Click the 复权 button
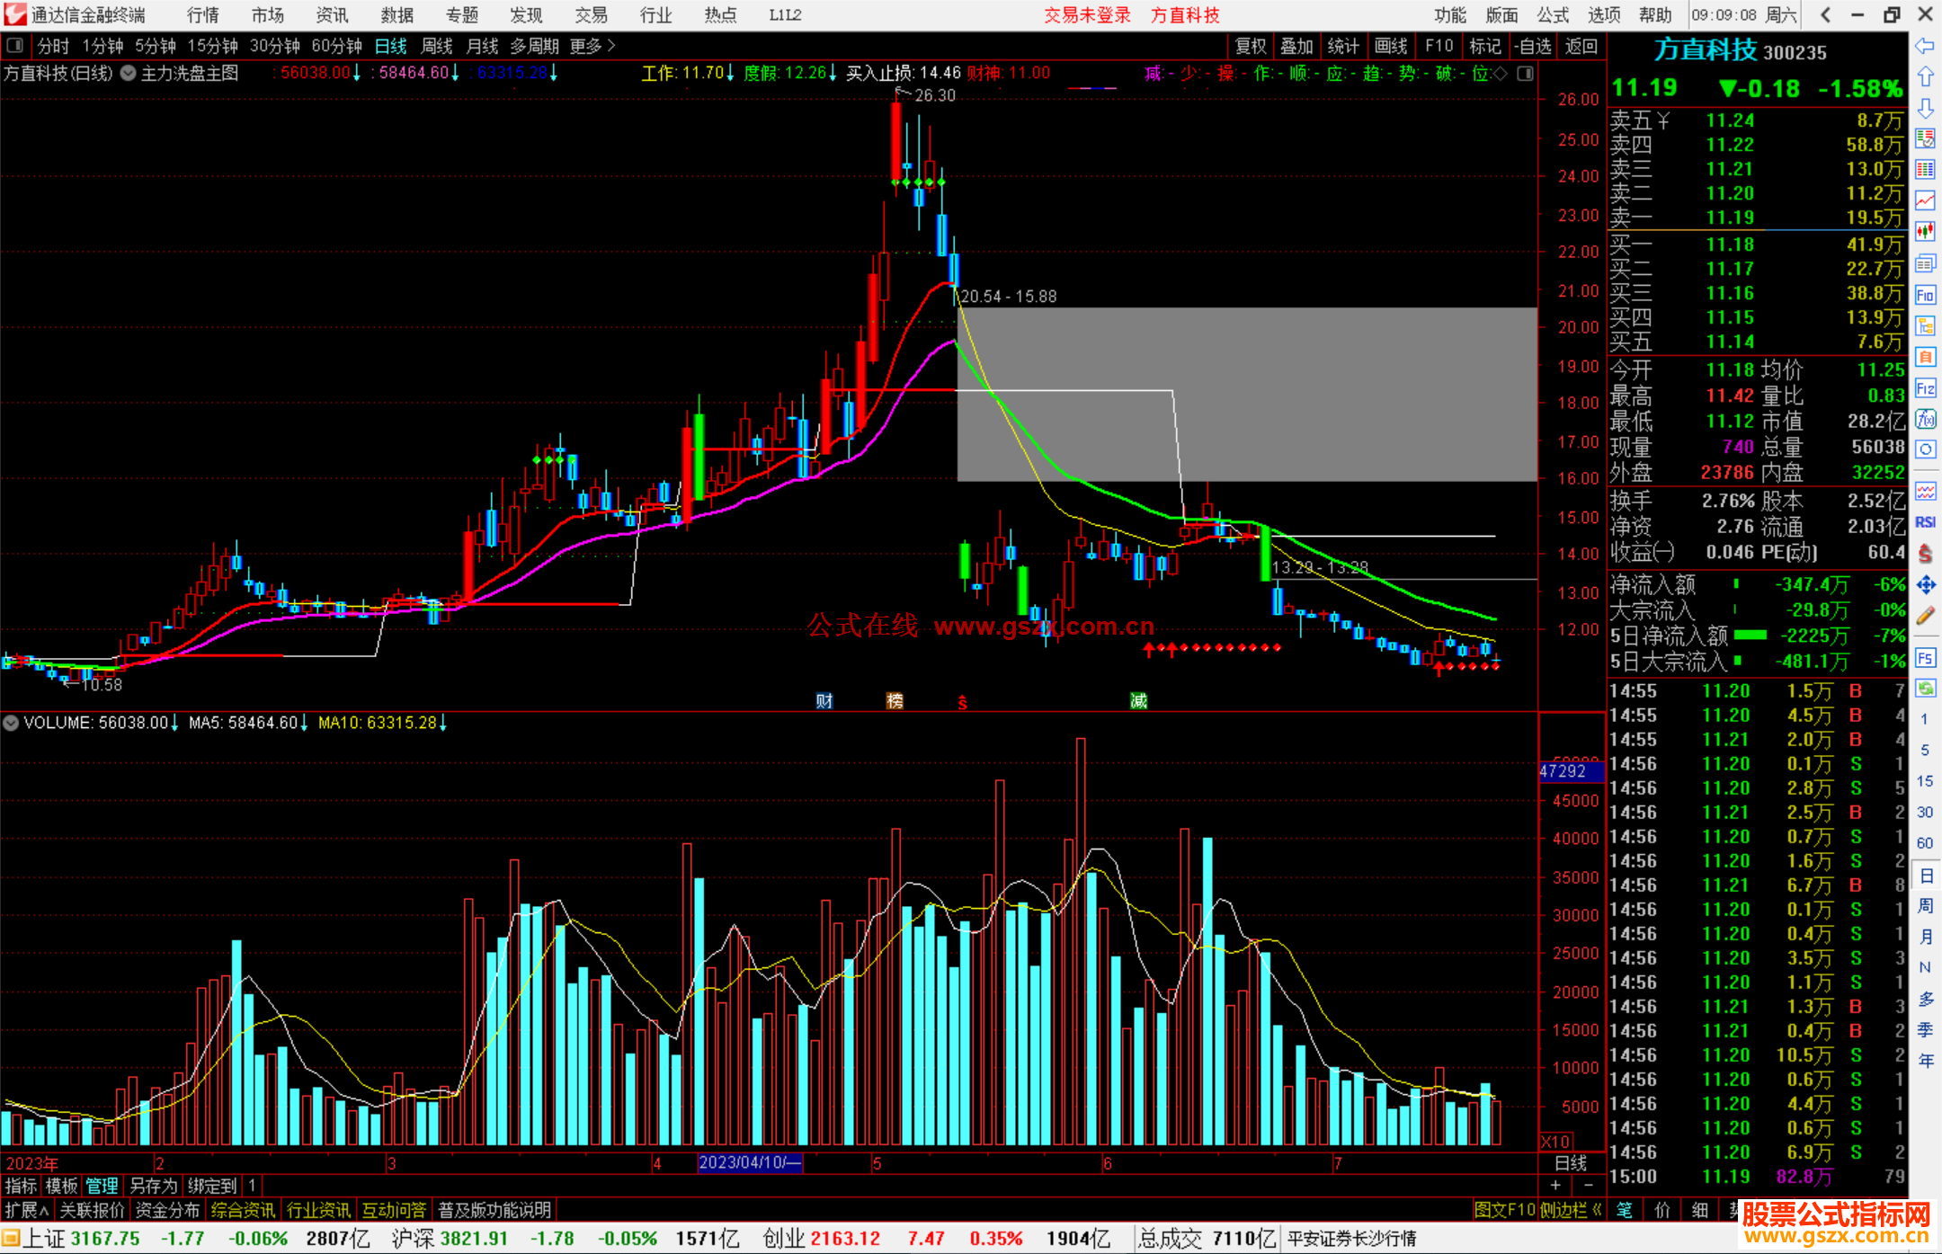 tap(1251, 46)
